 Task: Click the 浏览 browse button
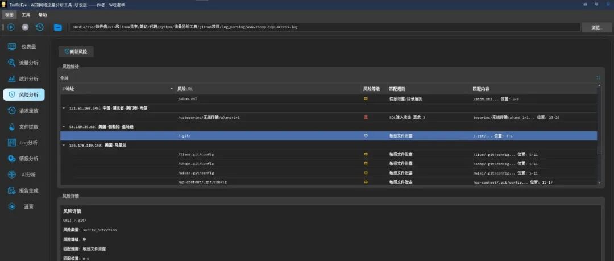point(596,27)
